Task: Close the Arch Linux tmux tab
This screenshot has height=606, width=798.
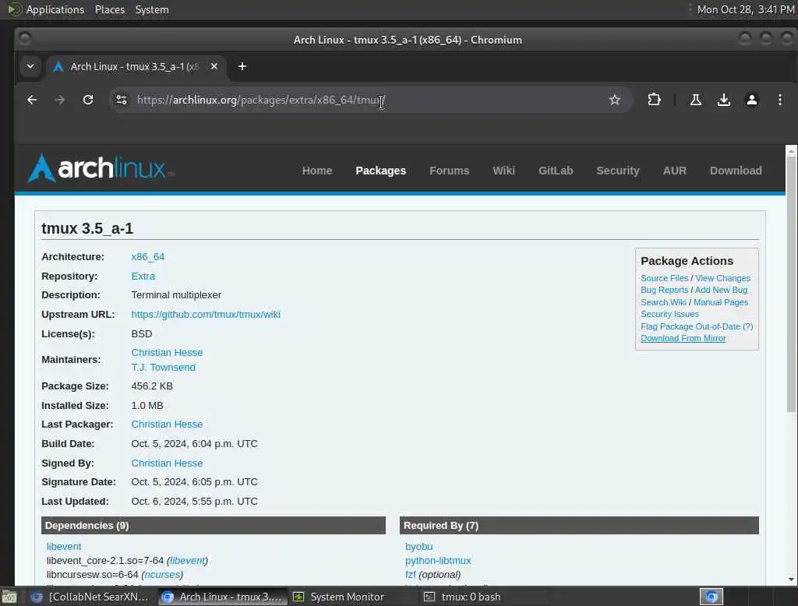Action: (214, 67)
